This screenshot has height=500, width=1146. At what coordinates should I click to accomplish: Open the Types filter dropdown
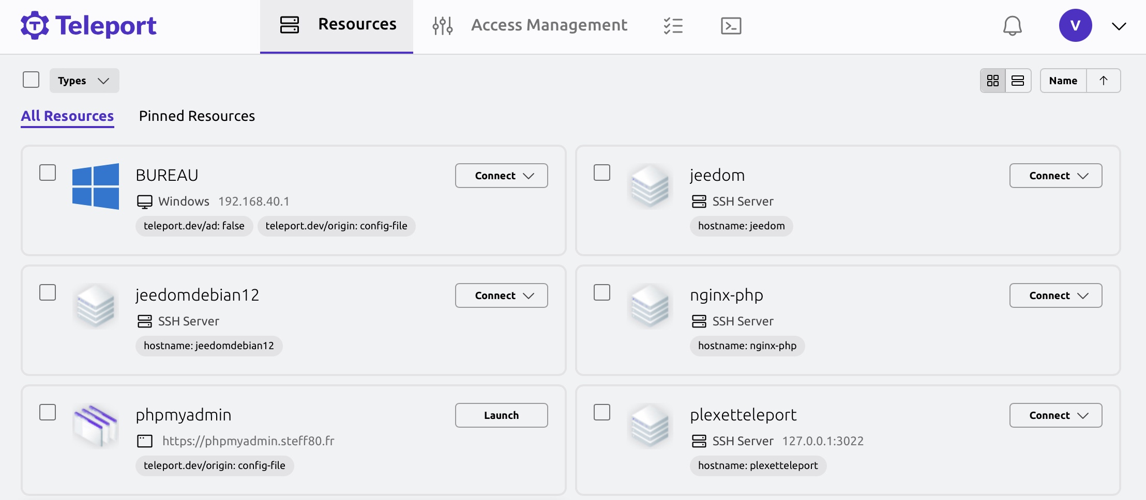84,81
